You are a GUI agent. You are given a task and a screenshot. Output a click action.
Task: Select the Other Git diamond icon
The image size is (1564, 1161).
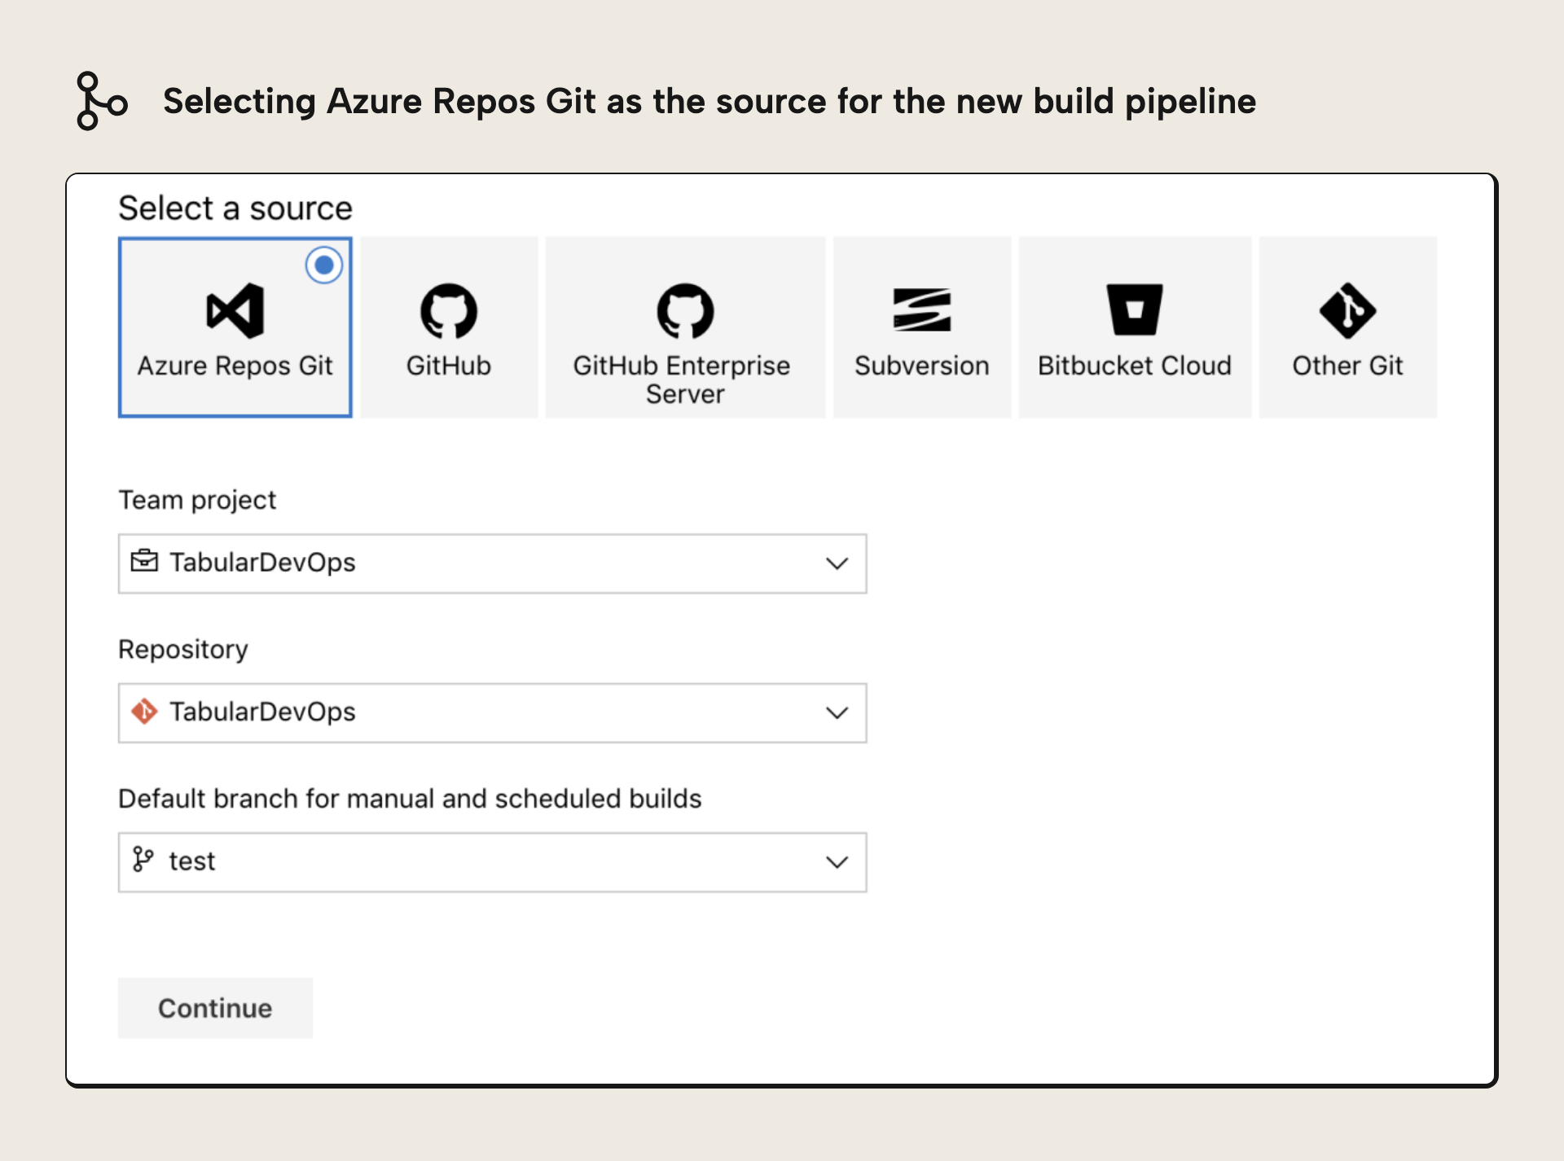pyautogui.click(x=1347, y=310)
